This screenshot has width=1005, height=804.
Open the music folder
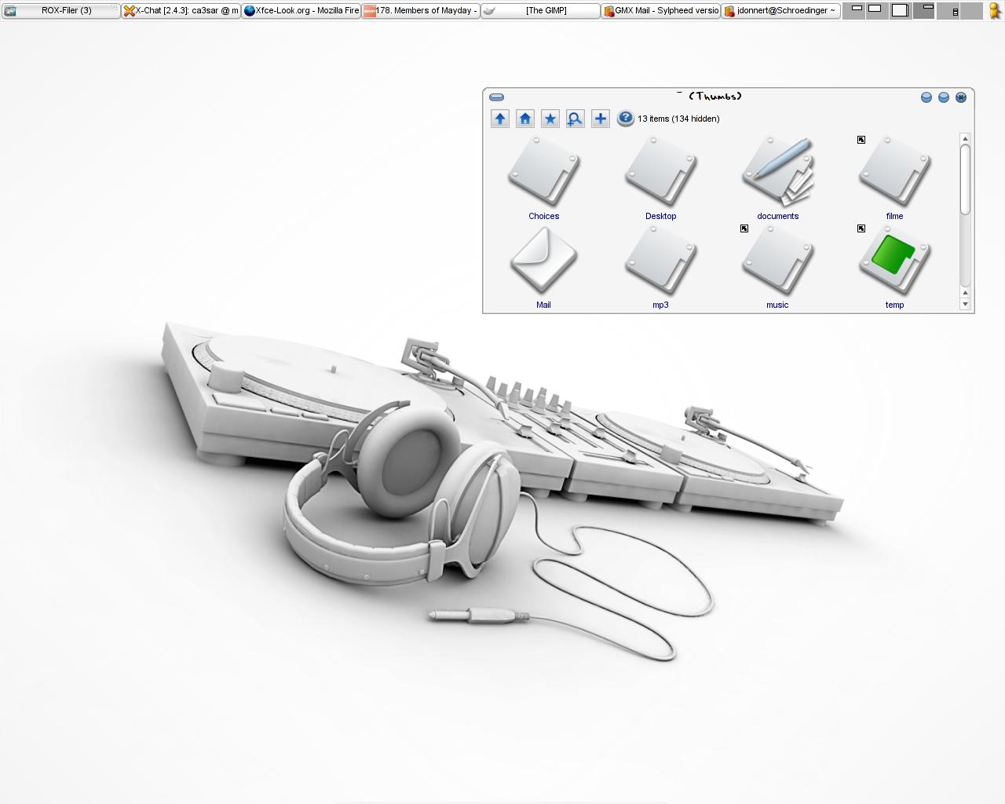point(777,268)
